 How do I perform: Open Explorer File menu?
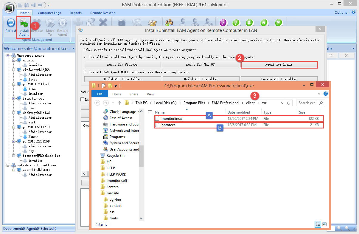(100, 94)
